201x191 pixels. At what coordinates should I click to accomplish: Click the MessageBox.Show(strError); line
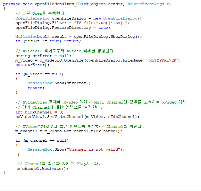[59, 83]
